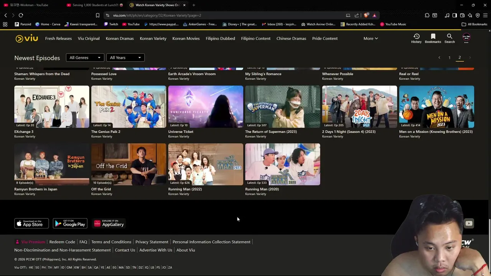Open the browser hamburger menu

pyautogui.click(x=485, y=15)
